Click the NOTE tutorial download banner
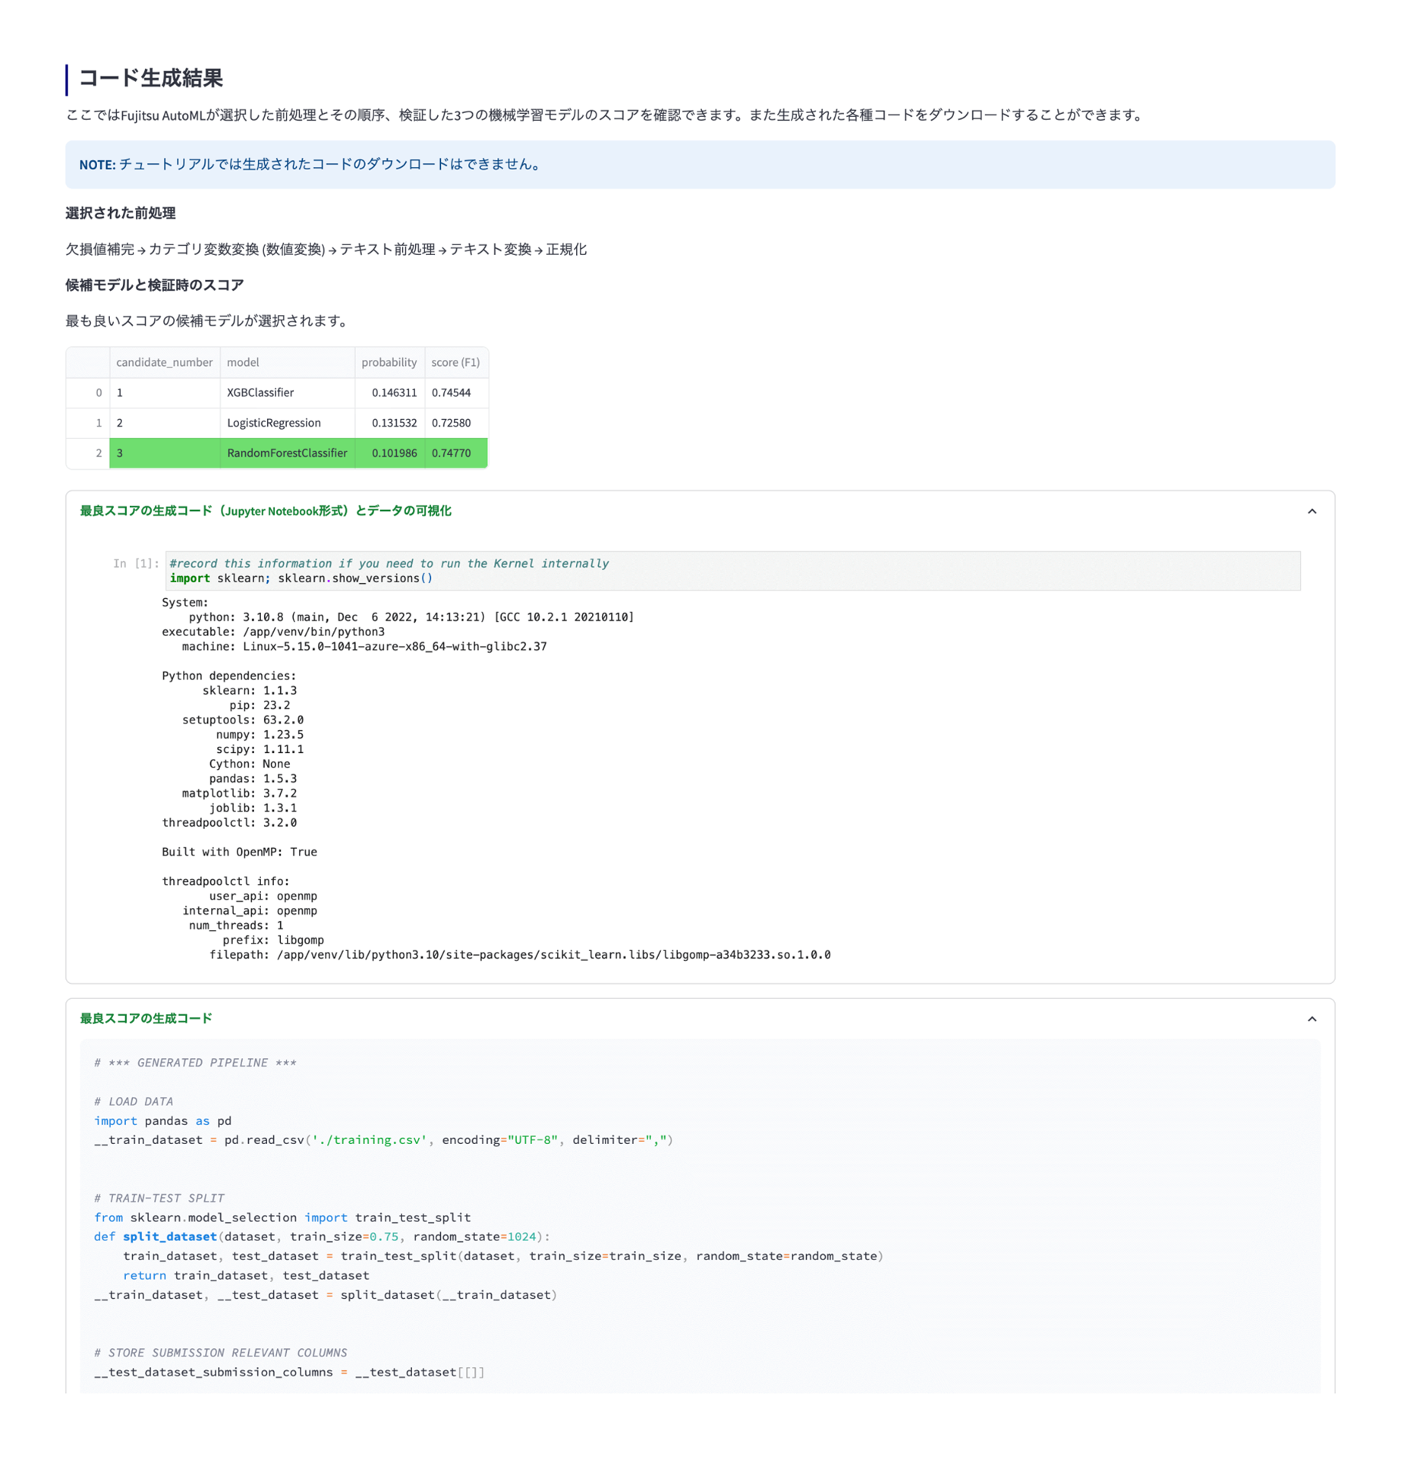The image size is (1401, 1459). [x=699, y=165]
